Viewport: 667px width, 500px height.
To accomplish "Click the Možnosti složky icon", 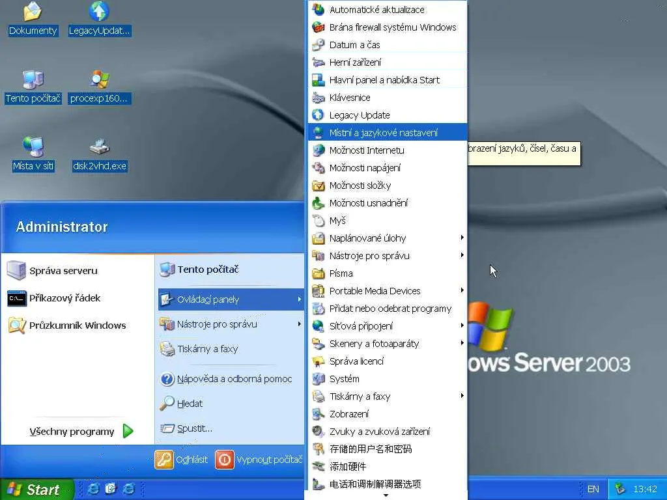I will point(318,186).
